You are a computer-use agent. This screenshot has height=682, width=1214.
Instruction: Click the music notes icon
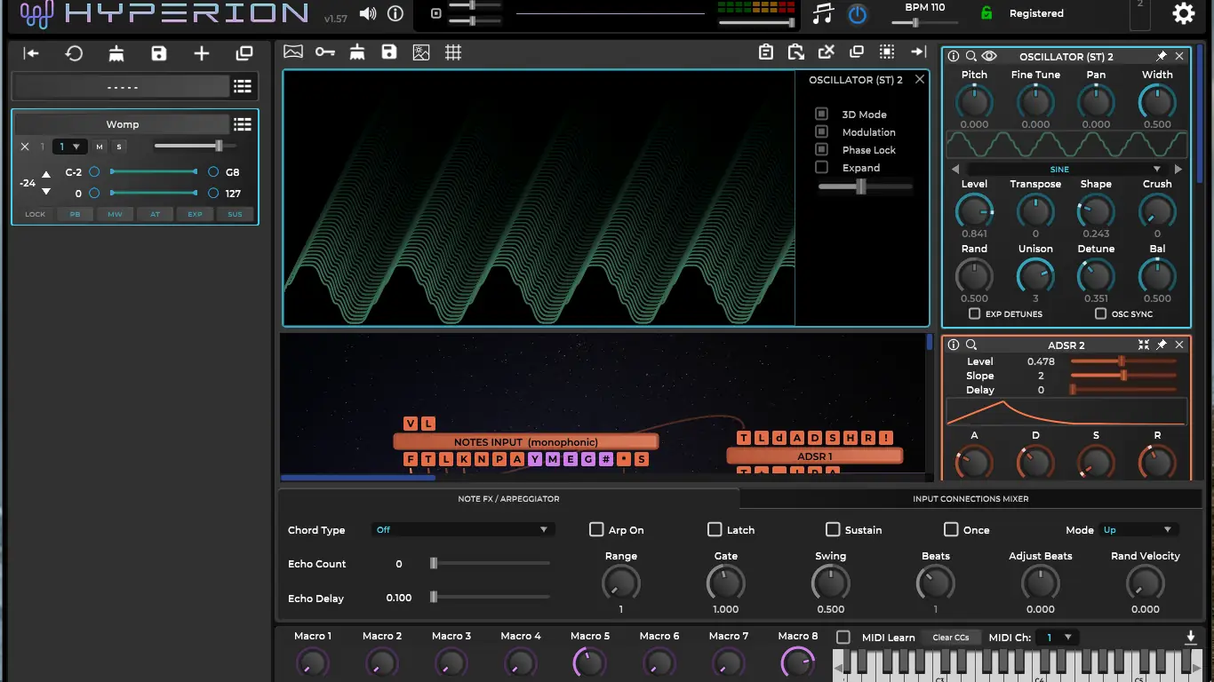(824, 14)
